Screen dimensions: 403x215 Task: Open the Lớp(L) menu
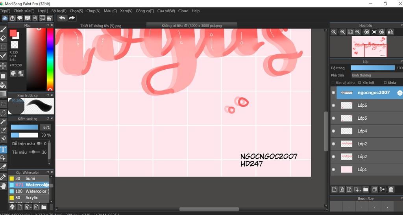point(43,11)
